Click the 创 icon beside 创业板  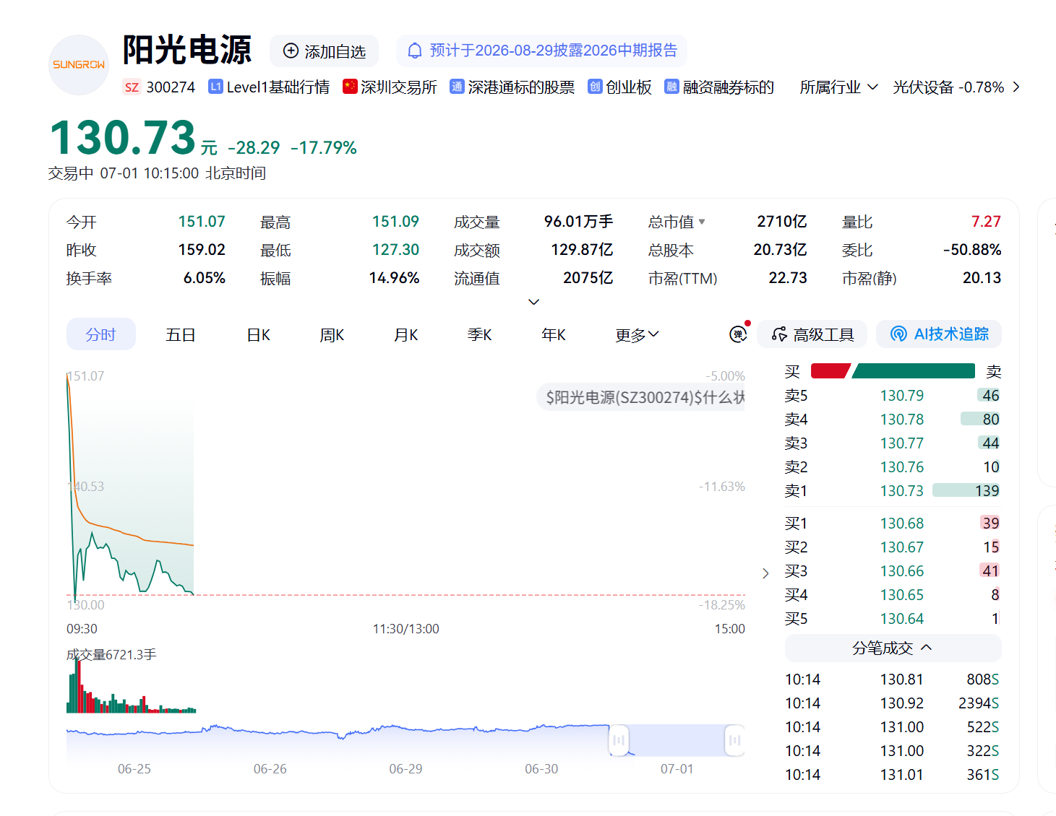pos(595,87)
